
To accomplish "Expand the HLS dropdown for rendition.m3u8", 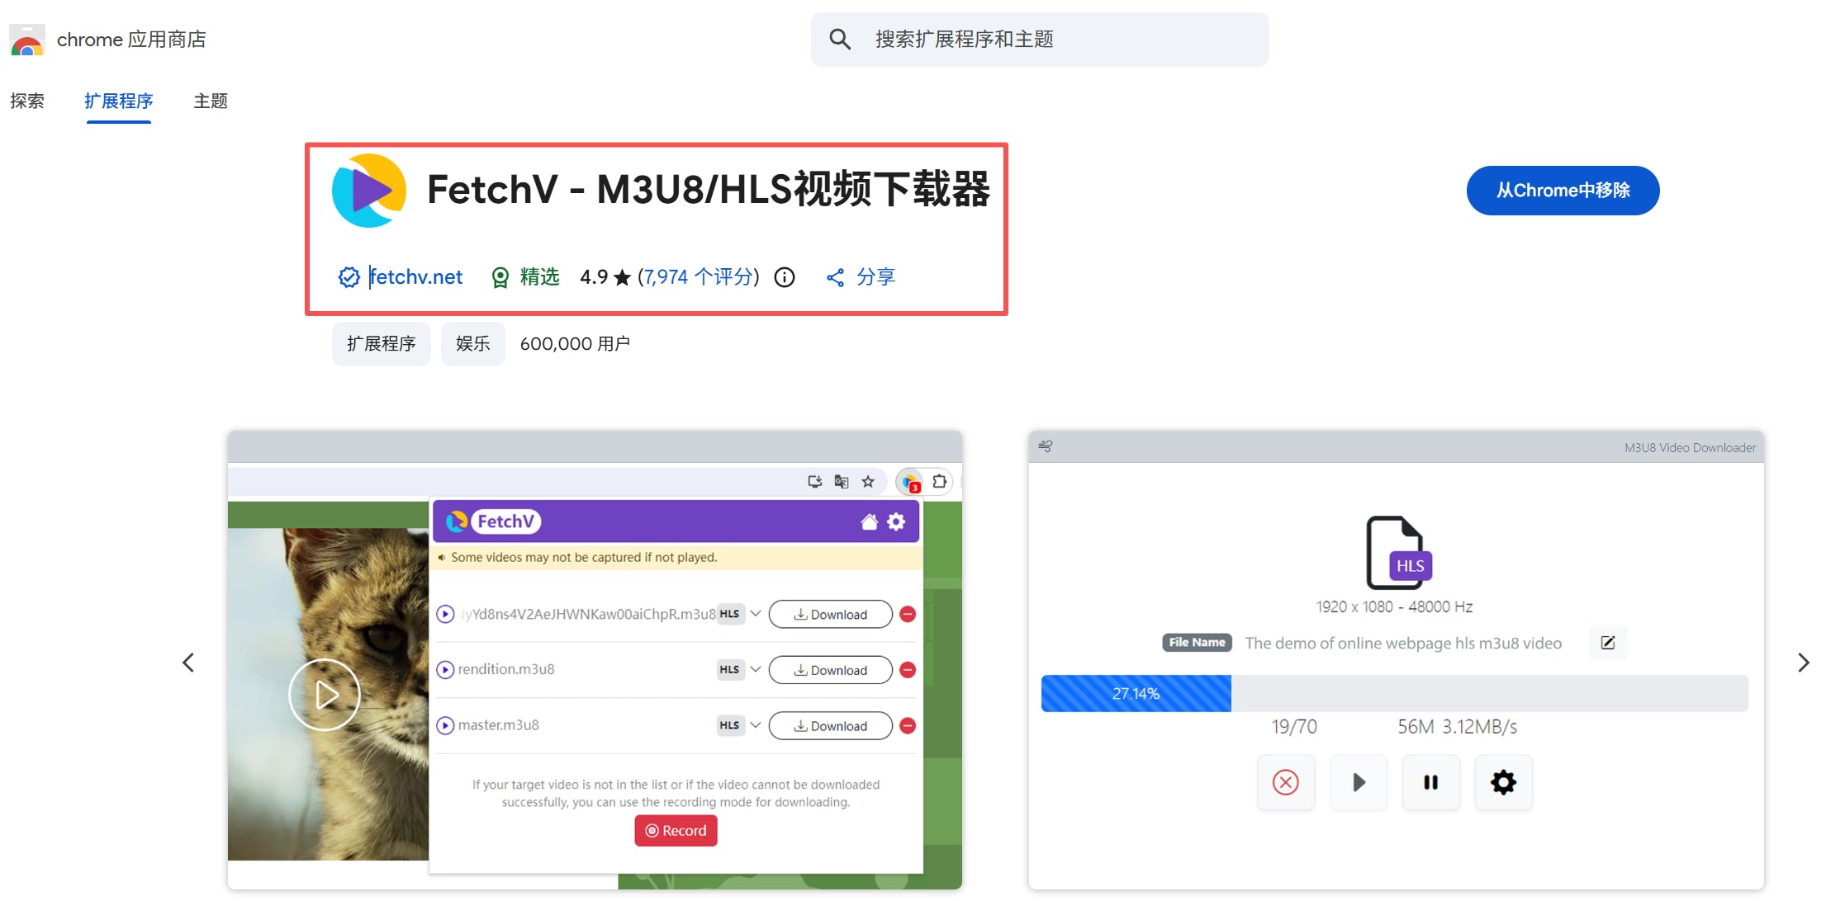I will (755, 669).
